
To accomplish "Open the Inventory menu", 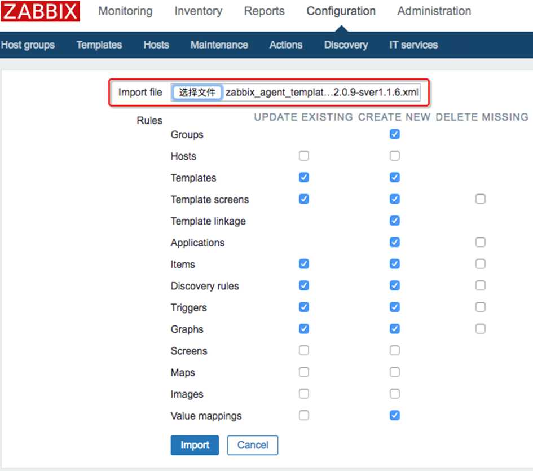I will 198,11.
